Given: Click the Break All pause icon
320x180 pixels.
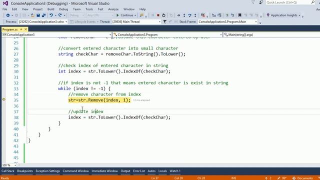Looking at the screenshot, I should click(152, 15).
